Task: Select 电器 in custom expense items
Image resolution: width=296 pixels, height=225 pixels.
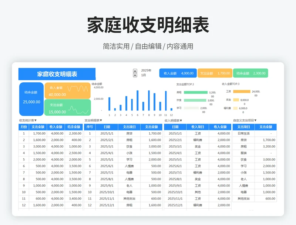Action: (244, 192)
